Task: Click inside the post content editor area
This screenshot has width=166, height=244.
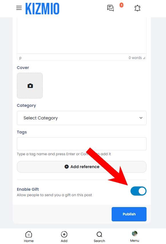Action: 82,36
